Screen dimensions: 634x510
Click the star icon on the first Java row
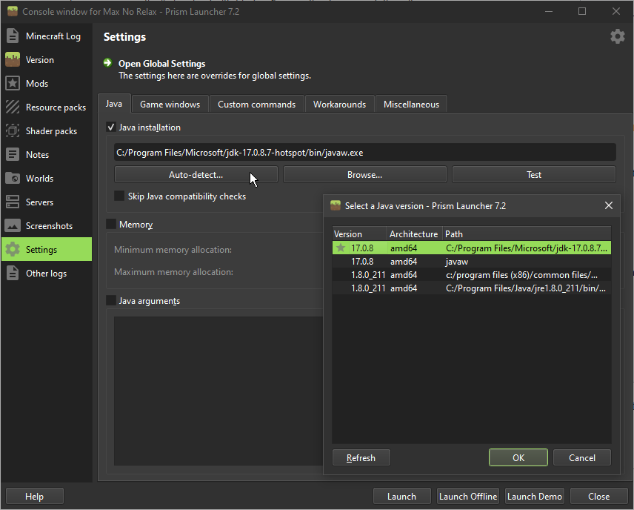[341, 248]
